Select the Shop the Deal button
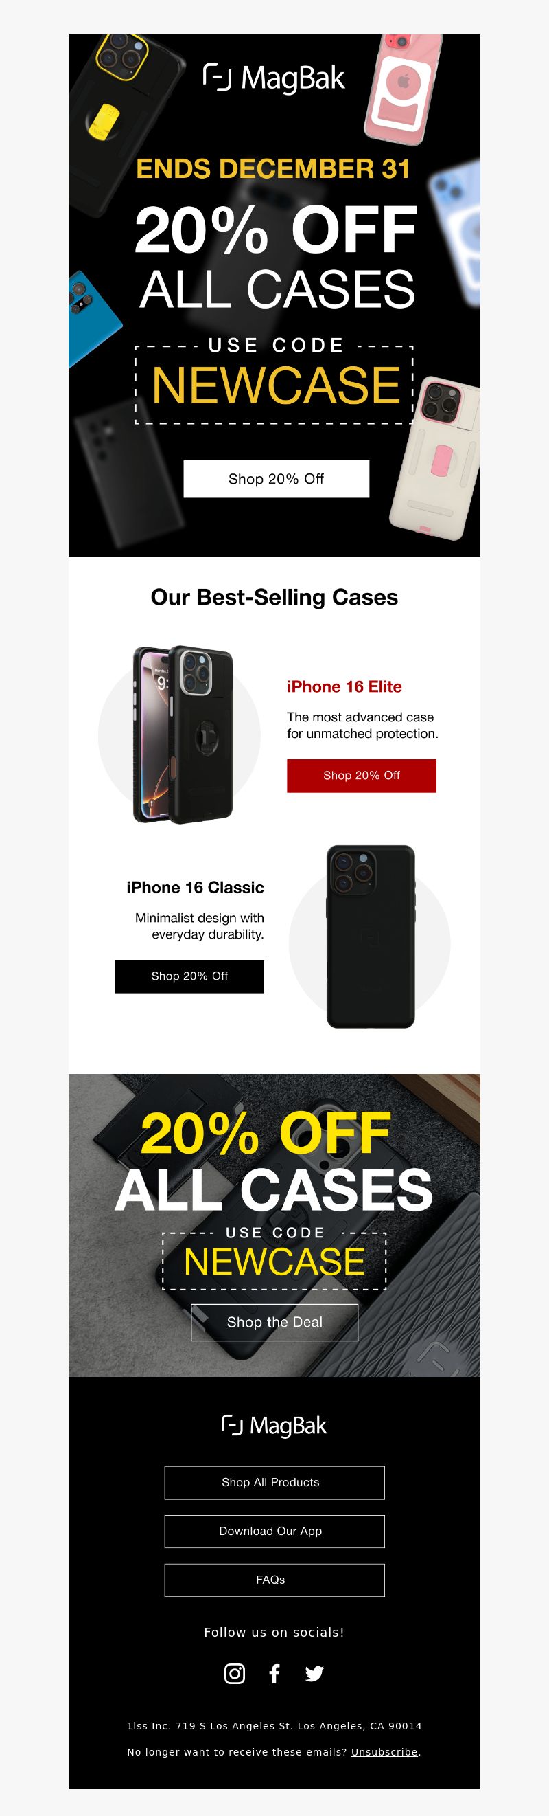This screenshot has height=1816, width=549. pos(274,1323)
